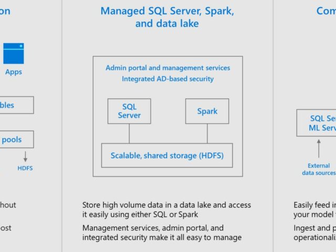The height and width of the screenshot is (252, 336).
Task: Click the connector line below SQL Server box
Action: (x=129, y=133)
